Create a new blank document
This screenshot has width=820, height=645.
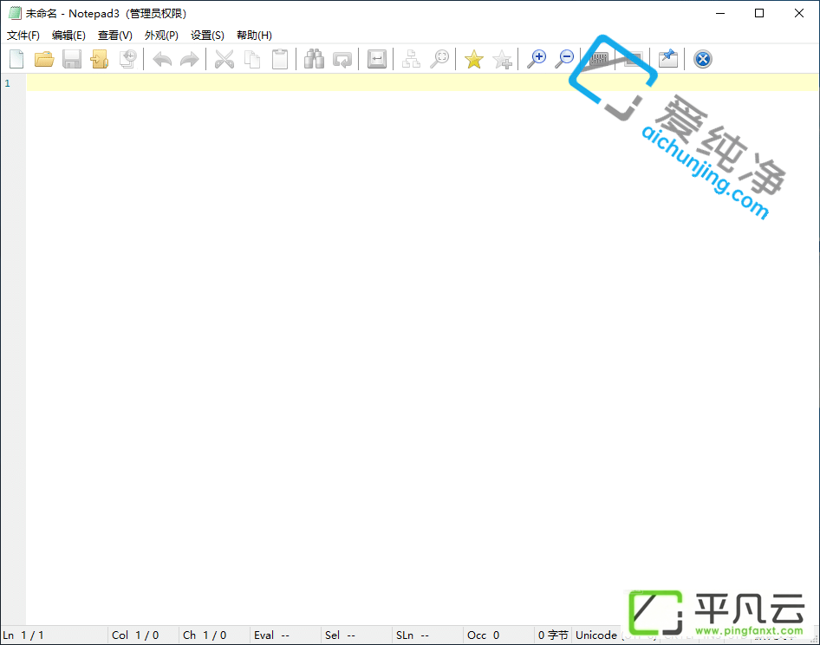click(16, 59)
